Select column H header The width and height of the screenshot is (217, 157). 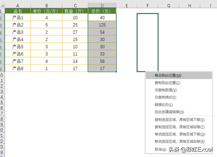tap(190, 6)
